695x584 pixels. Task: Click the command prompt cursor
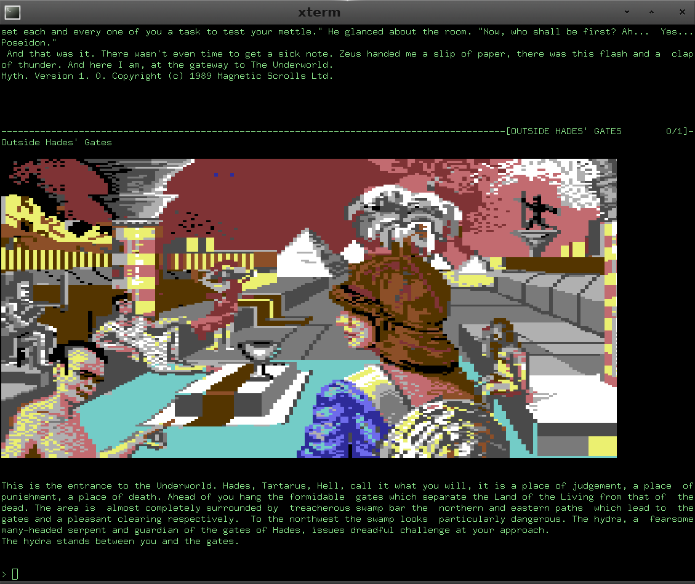pyautogui.click(x=15, y=574)
